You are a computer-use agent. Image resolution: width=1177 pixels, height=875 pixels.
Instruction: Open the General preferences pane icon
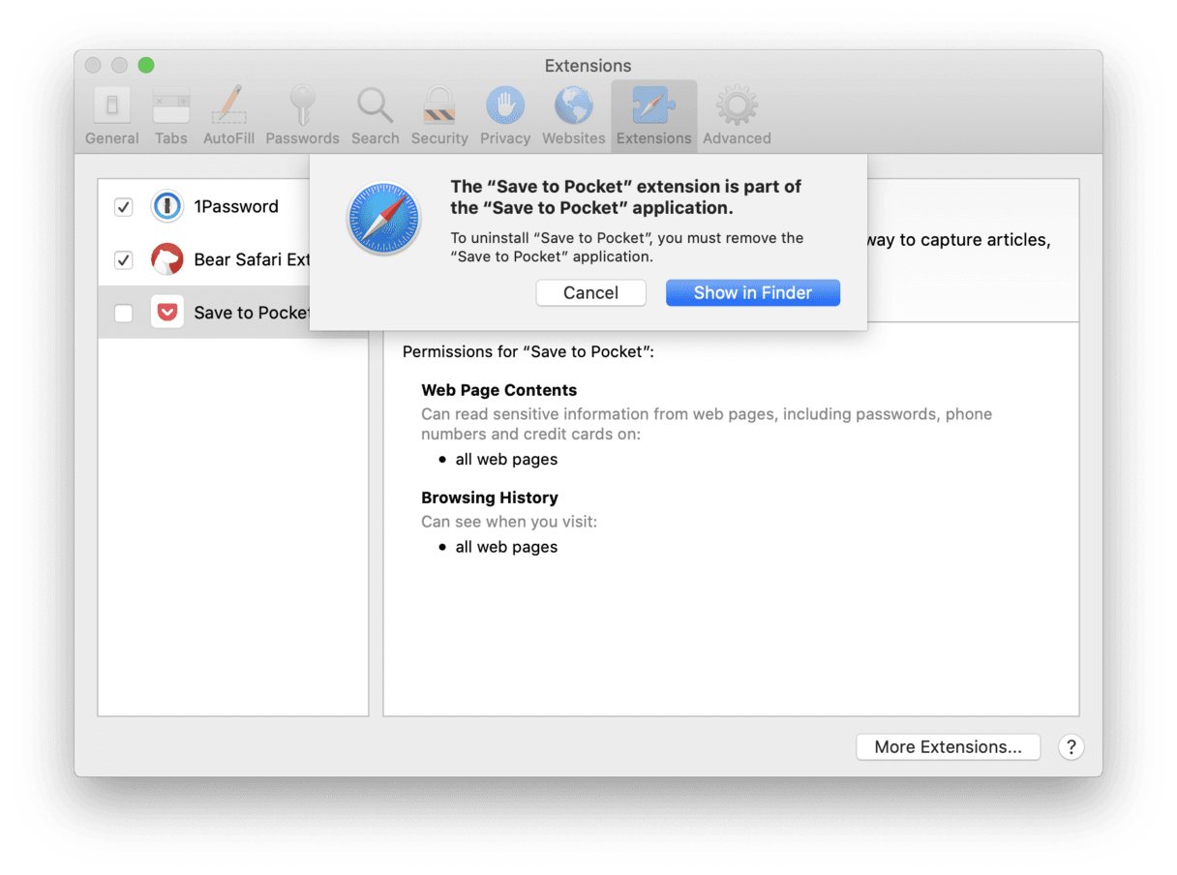coord(112,106)
